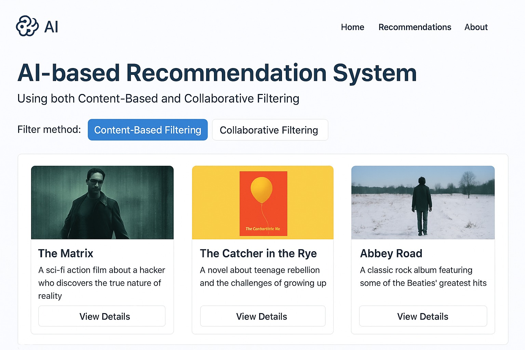525x350 pixels.
Task: View Details for Abbey Road
Action: (x=423, y=316)
